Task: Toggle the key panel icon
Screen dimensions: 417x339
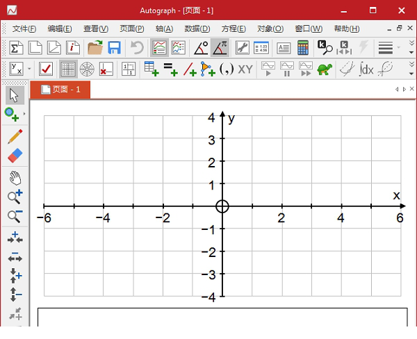Action: (178, 48)
